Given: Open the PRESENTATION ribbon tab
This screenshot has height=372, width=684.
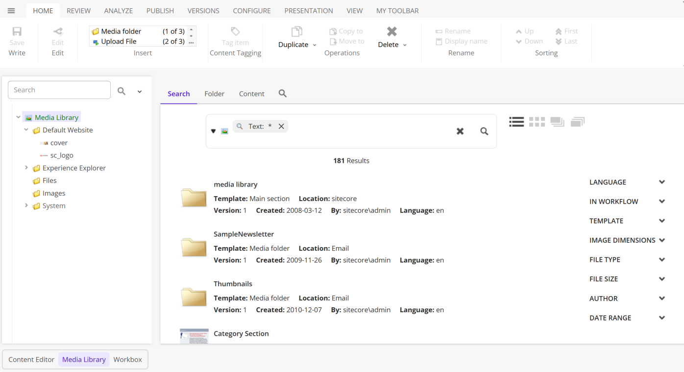Looking at the screenshot, I should [x=309, y=11].
